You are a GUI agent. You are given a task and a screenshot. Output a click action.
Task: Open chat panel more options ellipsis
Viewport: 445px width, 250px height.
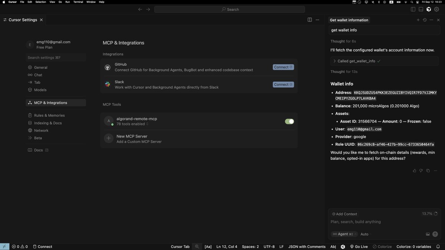(431, 20)
